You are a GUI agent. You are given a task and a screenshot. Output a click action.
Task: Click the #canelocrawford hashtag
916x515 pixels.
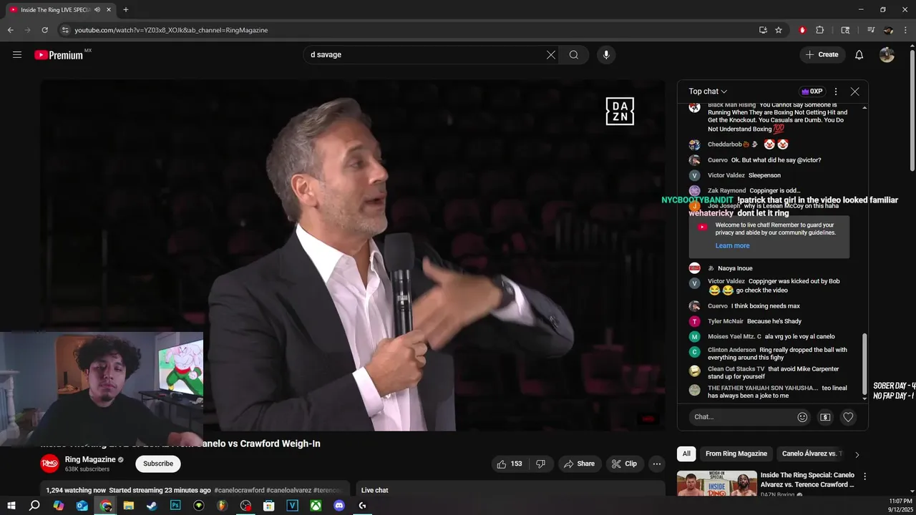coord(238,490)
